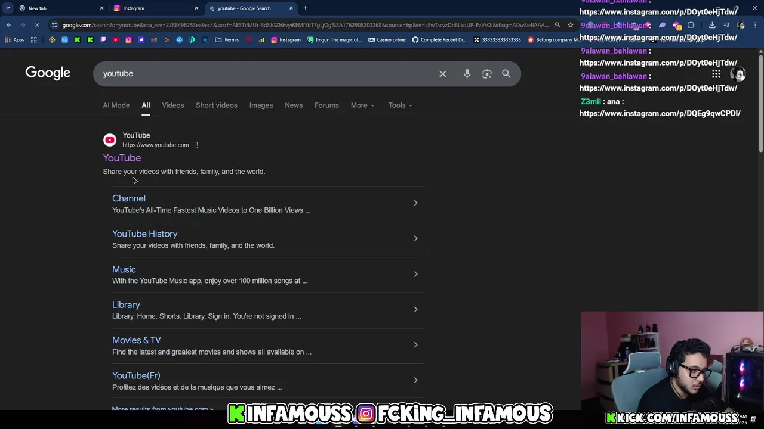This screenshot has width=764, height=429.
Task: Open the site information icon in address bar
Action: coord(54,25)
